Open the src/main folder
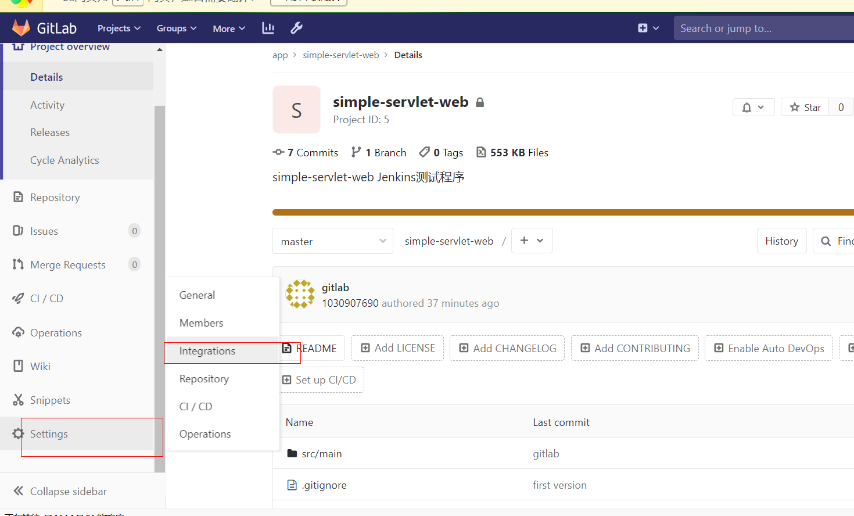Screen dimensions: 854x516 click(321, 453)
